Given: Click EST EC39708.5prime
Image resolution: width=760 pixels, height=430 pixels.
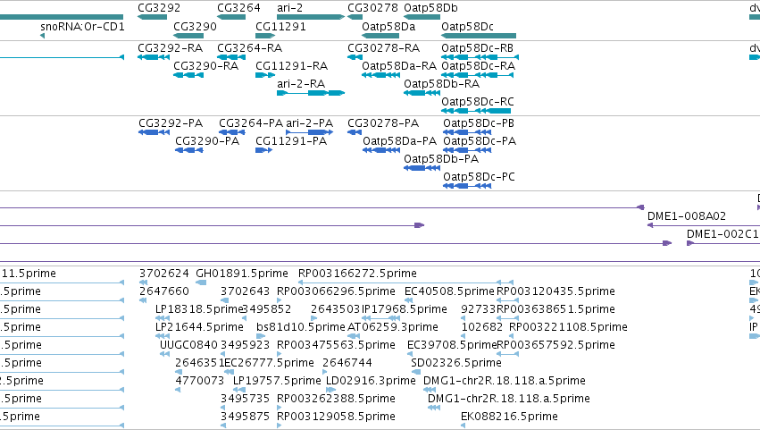Looking at the screenshot, I should click(x=452, y=346).
